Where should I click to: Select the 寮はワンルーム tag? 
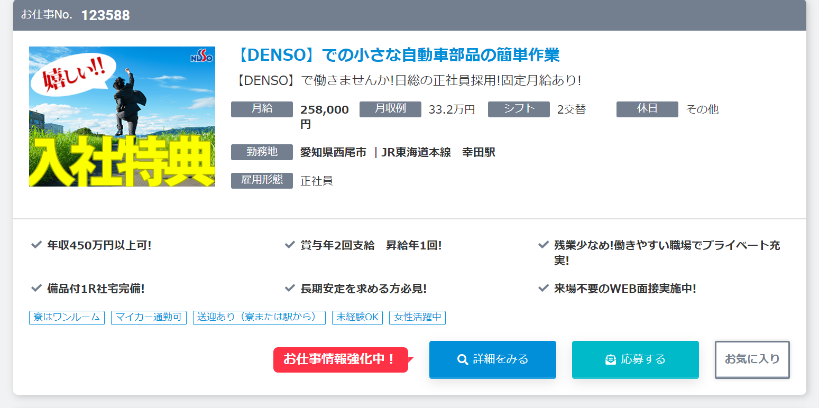click(x=67, y=318)
